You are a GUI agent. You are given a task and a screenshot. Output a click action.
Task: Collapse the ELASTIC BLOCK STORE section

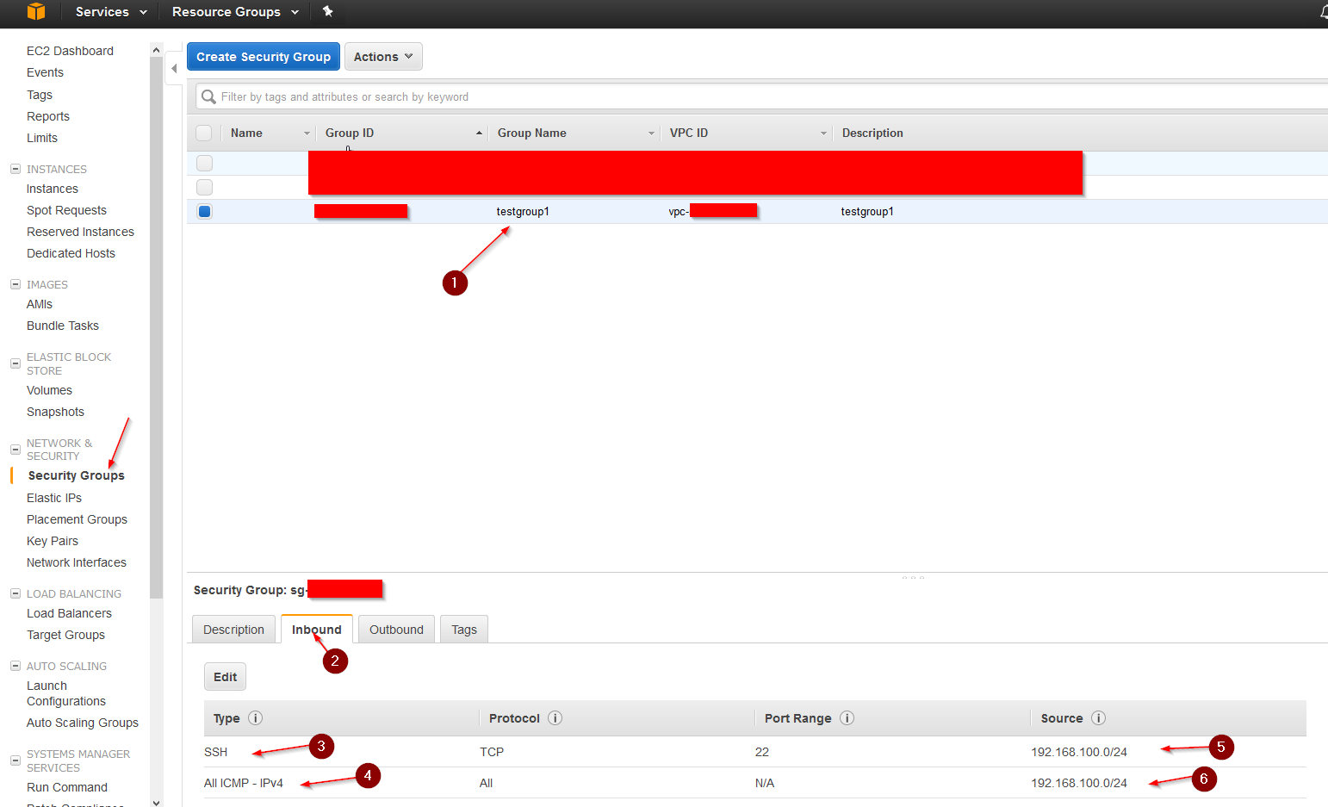(x=16, y=363)
